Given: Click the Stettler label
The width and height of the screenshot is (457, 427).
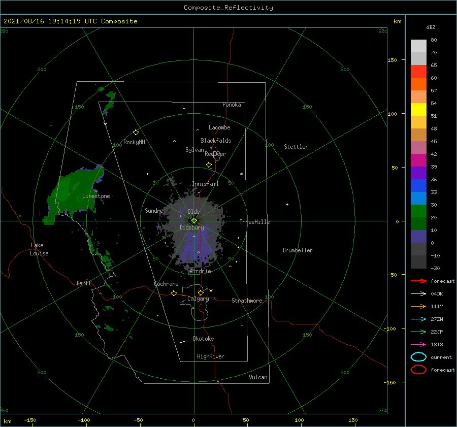Looking at the screenshot, I should pos(296,147).
